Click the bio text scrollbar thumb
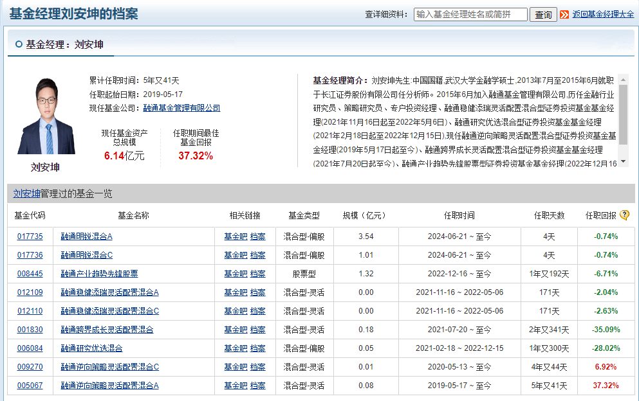Screen dimensions: 639x401 pos(623,114)
